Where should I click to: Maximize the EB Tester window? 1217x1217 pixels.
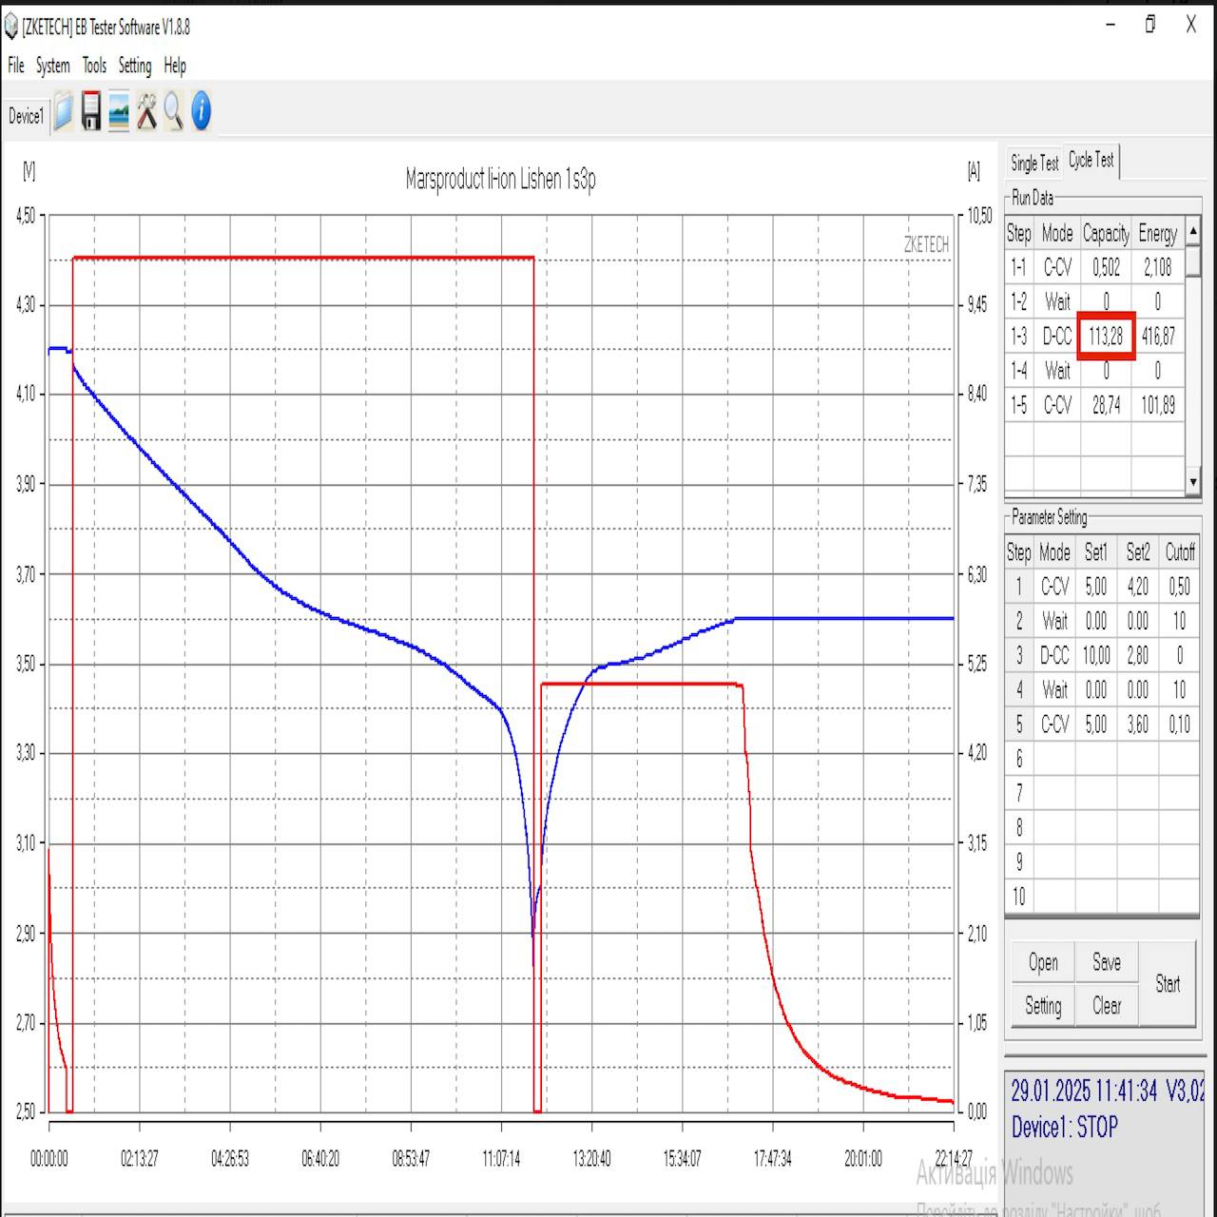coord(1150,26)
